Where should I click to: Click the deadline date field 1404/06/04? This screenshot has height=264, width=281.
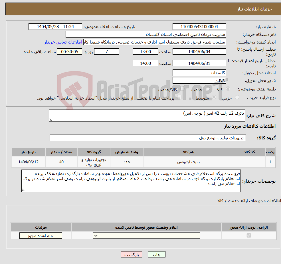tap(199, 51)
